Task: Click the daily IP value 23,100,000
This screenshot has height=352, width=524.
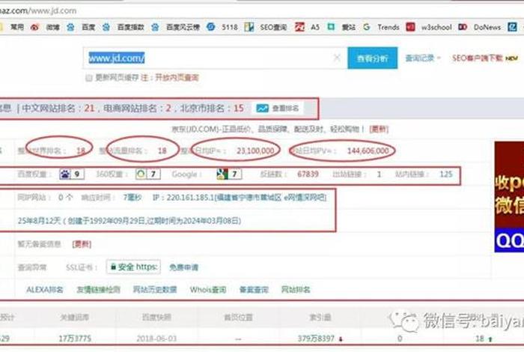Action: click(x=255, y=151)
